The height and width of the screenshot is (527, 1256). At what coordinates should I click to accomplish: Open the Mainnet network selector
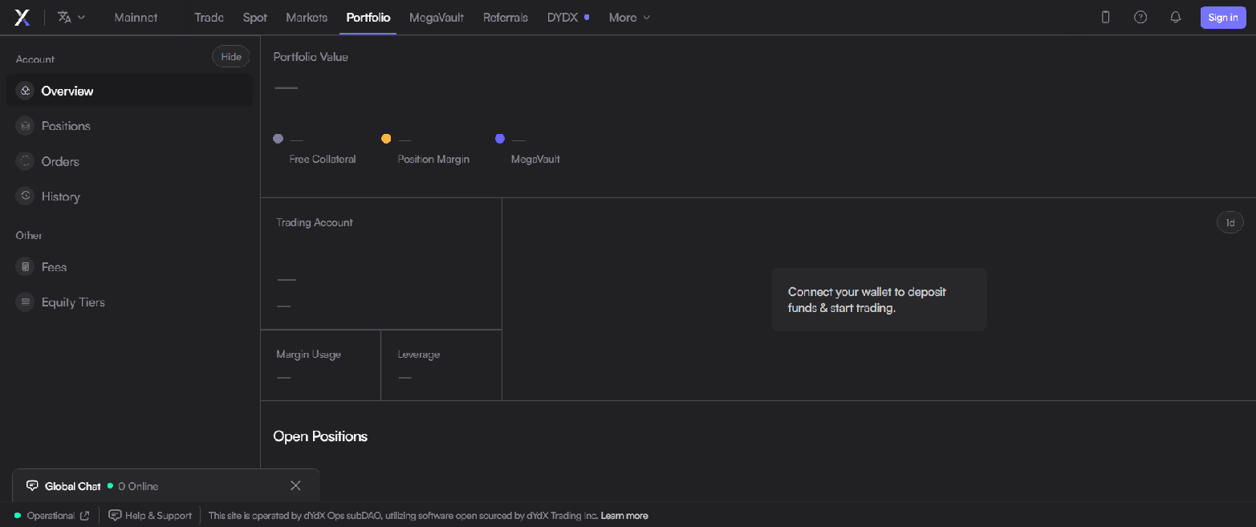(136, 18)
